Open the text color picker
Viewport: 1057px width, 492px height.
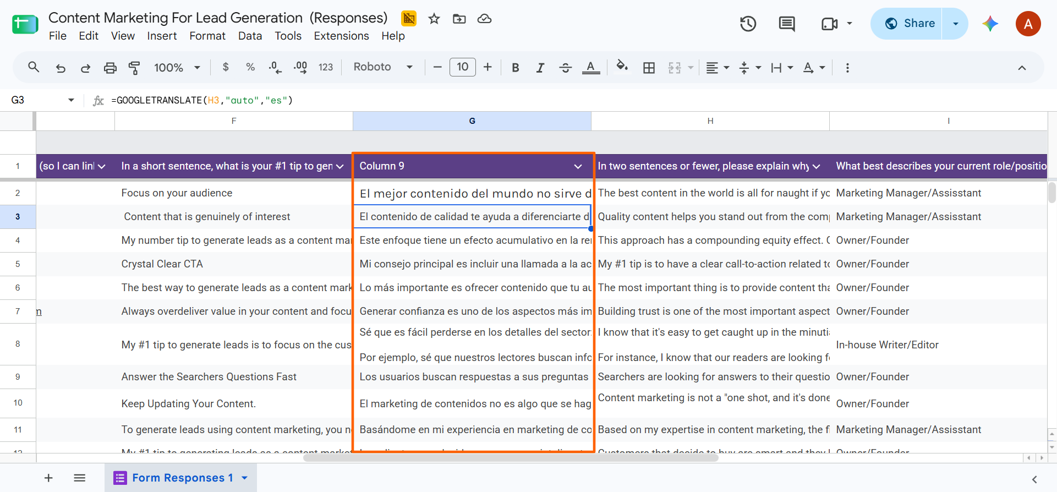591,67
